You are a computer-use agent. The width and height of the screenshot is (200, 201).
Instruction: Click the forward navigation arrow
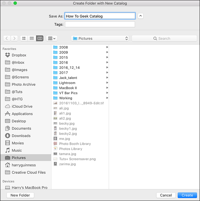pyautogui.click(x=14, y=39)
